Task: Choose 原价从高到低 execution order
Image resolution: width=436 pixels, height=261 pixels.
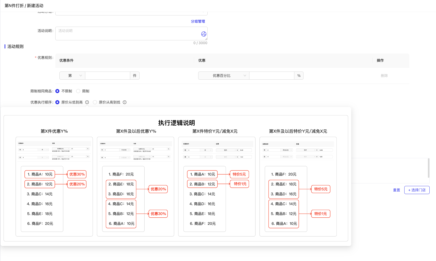Action: pos(95,102)
